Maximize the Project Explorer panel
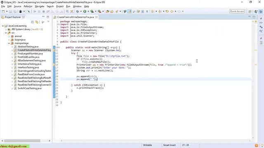 [48, 17]
